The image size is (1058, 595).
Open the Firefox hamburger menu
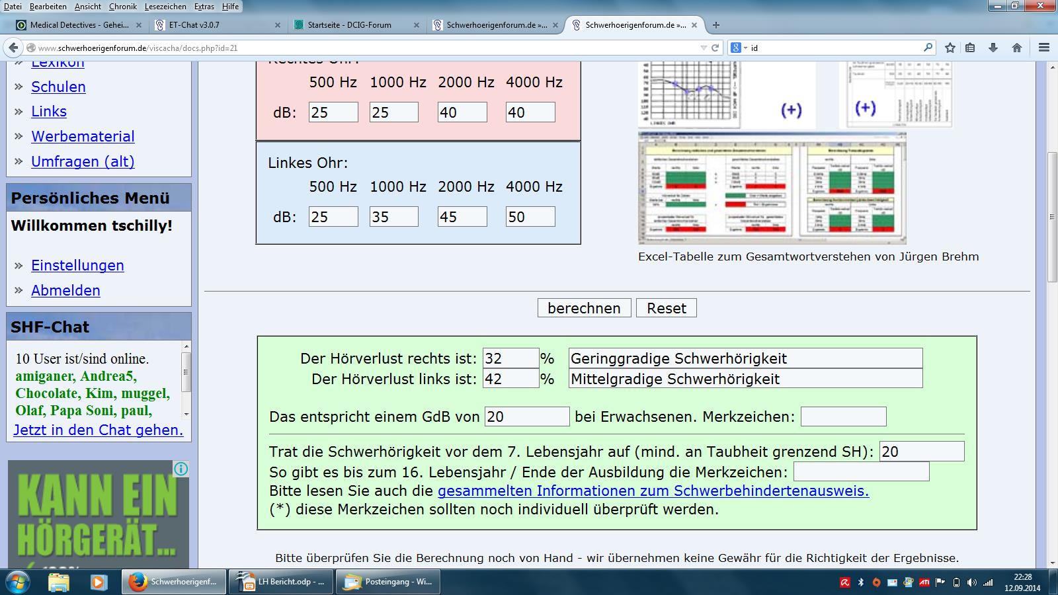click(x=1044, y=48)
